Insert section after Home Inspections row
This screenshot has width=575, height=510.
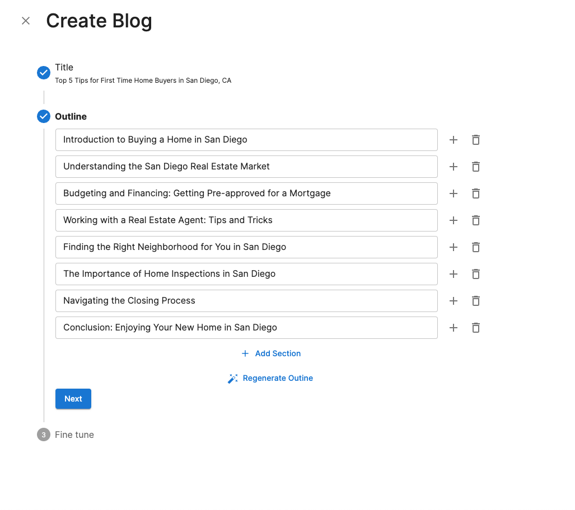coord(454,274)
